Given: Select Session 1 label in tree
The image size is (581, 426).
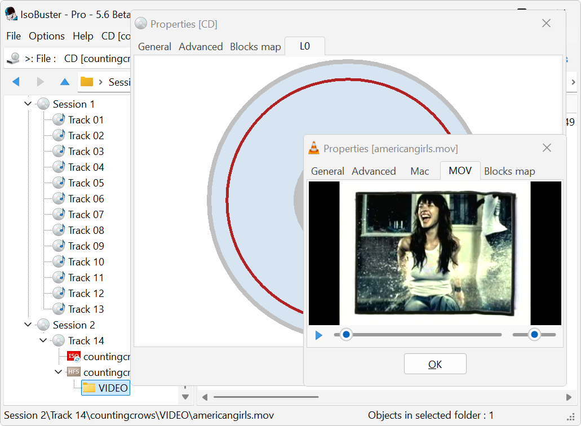Looking at the screenshot, I should coord(74,104).
